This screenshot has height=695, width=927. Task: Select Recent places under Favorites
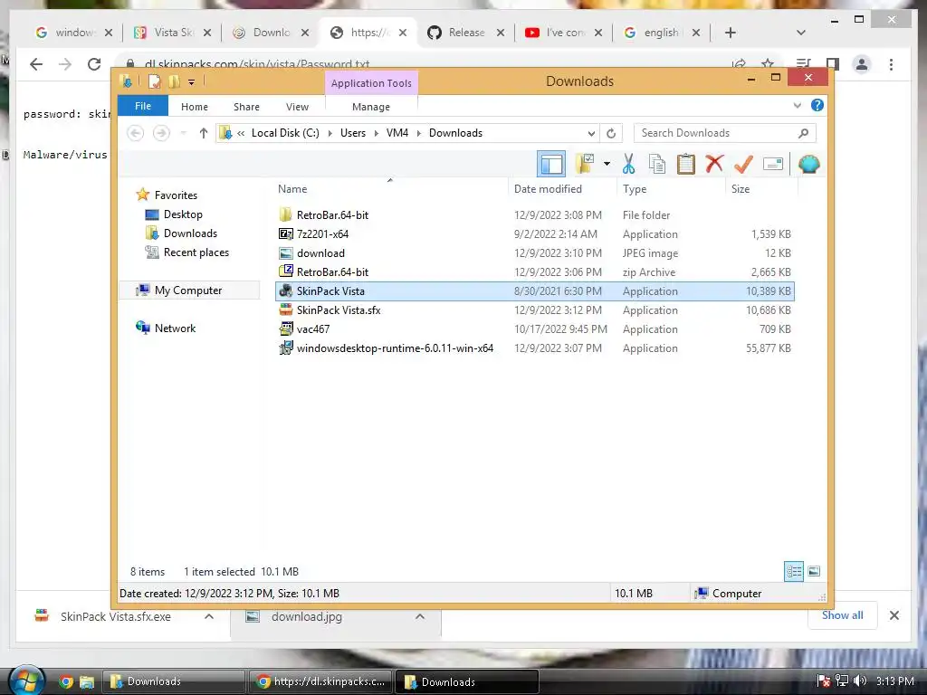(187, 252)
